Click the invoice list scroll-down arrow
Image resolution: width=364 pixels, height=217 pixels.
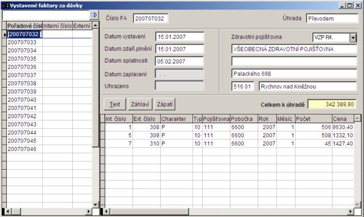pos(95,204)
